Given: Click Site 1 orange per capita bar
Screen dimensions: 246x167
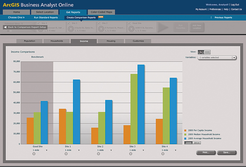Looking at the screenshot, I should [62, 126].
